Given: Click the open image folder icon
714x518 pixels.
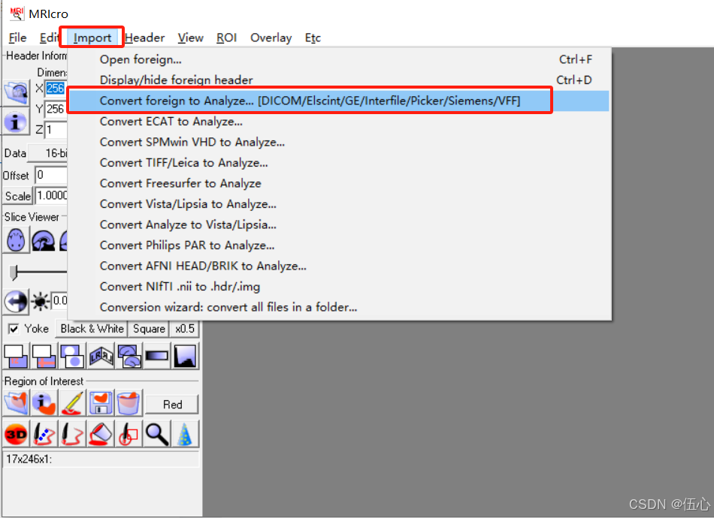Looking at the screenshot, I should [17, 92].
